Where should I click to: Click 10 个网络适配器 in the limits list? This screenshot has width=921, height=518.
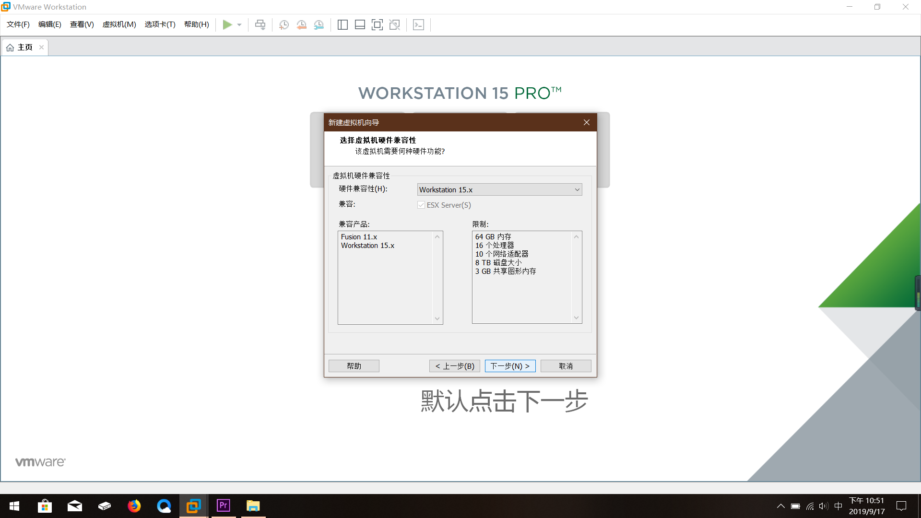pyautogui.click(x=502, y=254)
